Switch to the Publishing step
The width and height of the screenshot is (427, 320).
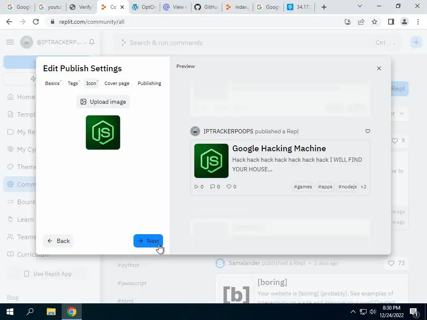[149, 83]
